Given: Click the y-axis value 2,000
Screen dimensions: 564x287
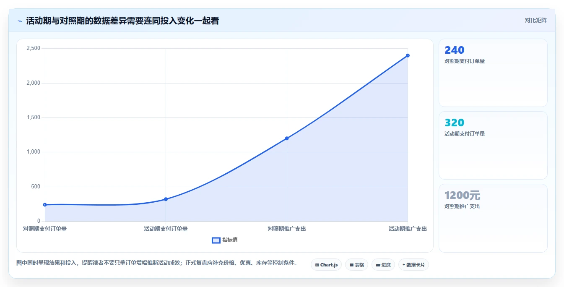Looking at the screenshot, I should pos(33,83).
